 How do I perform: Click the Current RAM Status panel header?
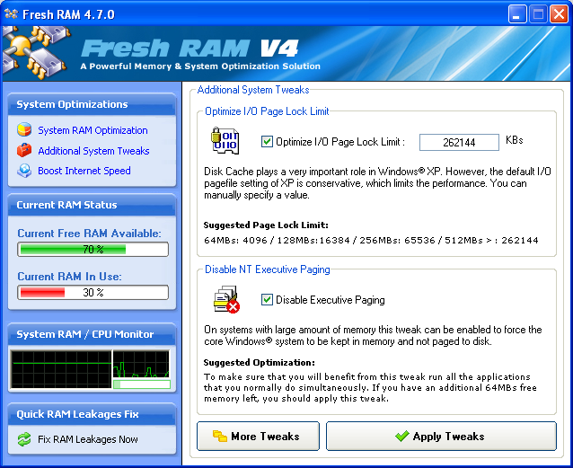pos(92,205)
